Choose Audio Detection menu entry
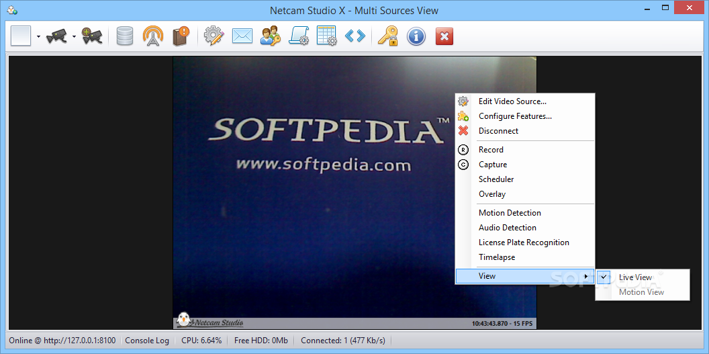Viewport: 709px width, 354px height. click(x=525, y=228)
